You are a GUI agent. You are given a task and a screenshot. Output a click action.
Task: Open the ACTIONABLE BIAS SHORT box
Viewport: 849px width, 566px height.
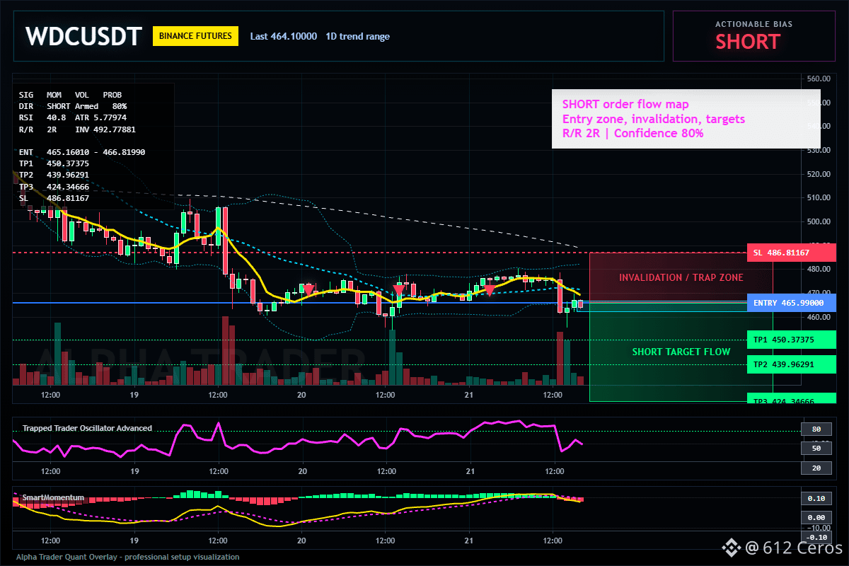754,35
